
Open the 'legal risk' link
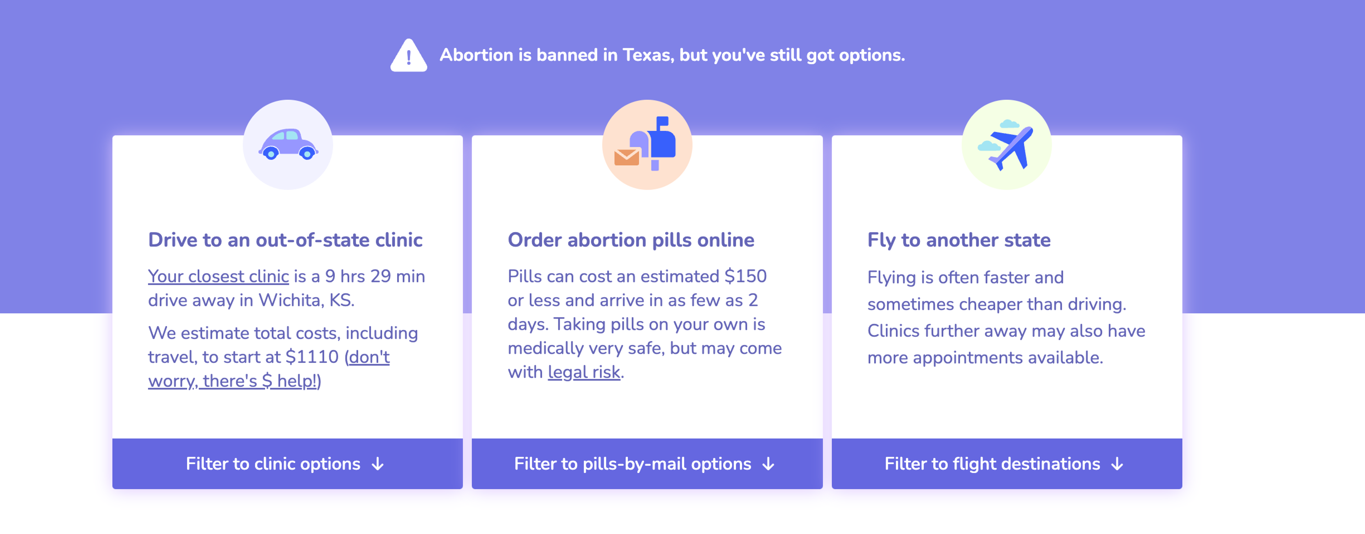coord(583,372)
